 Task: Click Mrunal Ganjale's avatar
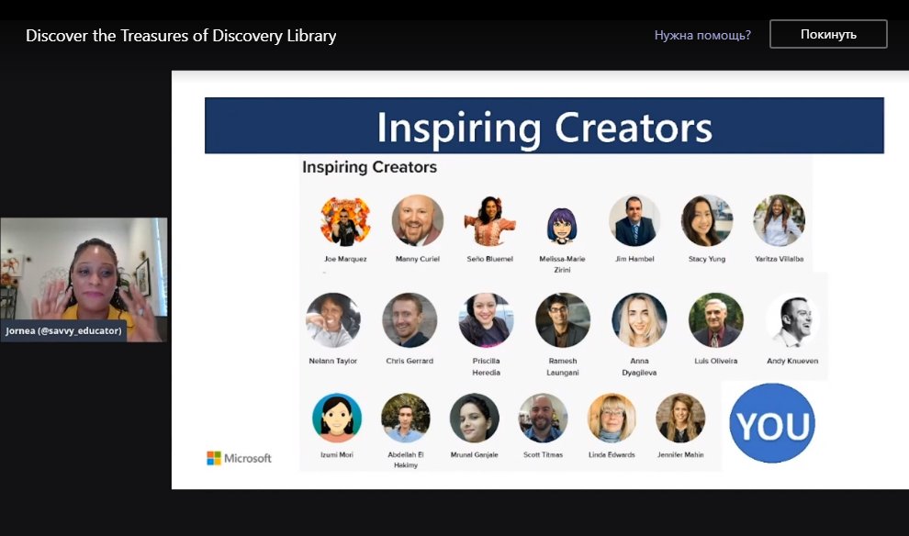click(474, 418)
